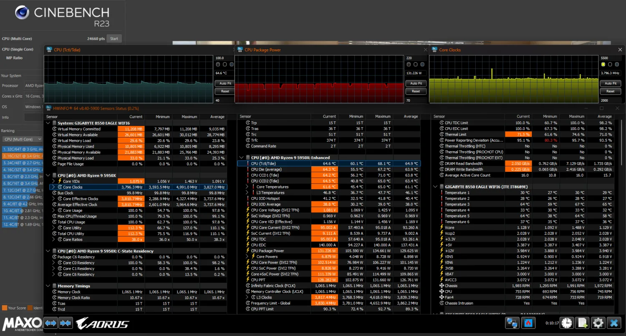Screen dimensions: 626x336
Task: Click the blue X close sensors icon
Action: 614,323
